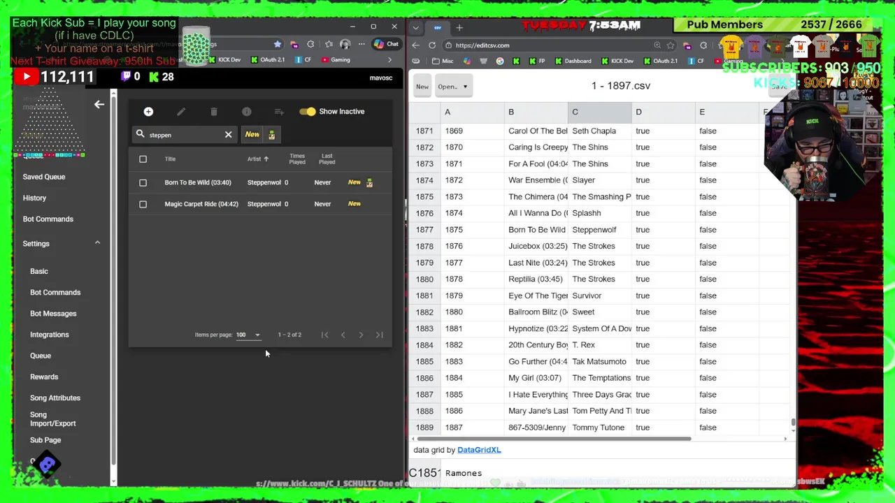
Task: Go to the last page of song results
Action: click(379, 335)
